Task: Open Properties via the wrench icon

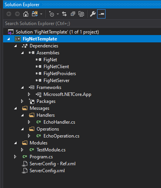Action: [93, 14]
